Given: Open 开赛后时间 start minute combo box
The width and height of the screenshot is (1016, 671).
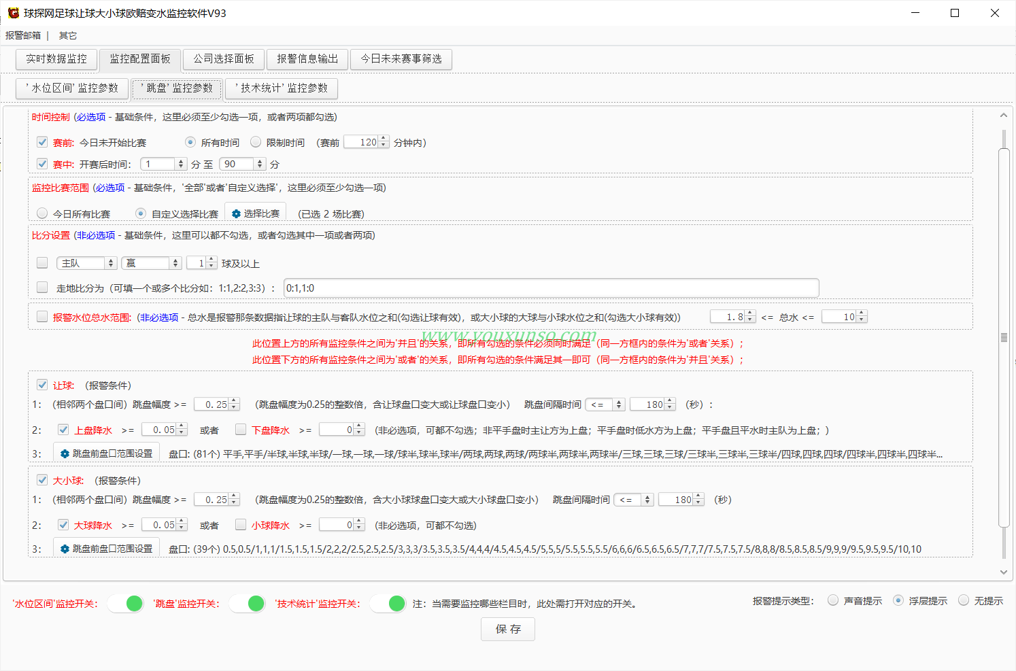Looking at the screenshot, I should [x=163, y=164].
